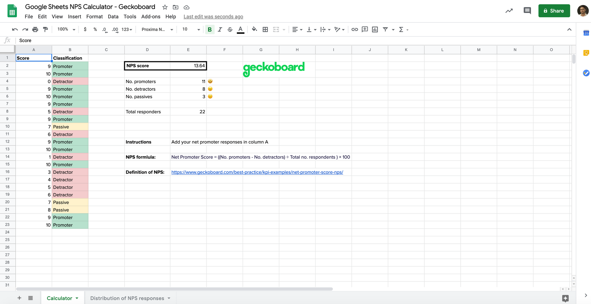
Task: Open the geckoboard NPS definition link
Action: [x=257, y=172]
